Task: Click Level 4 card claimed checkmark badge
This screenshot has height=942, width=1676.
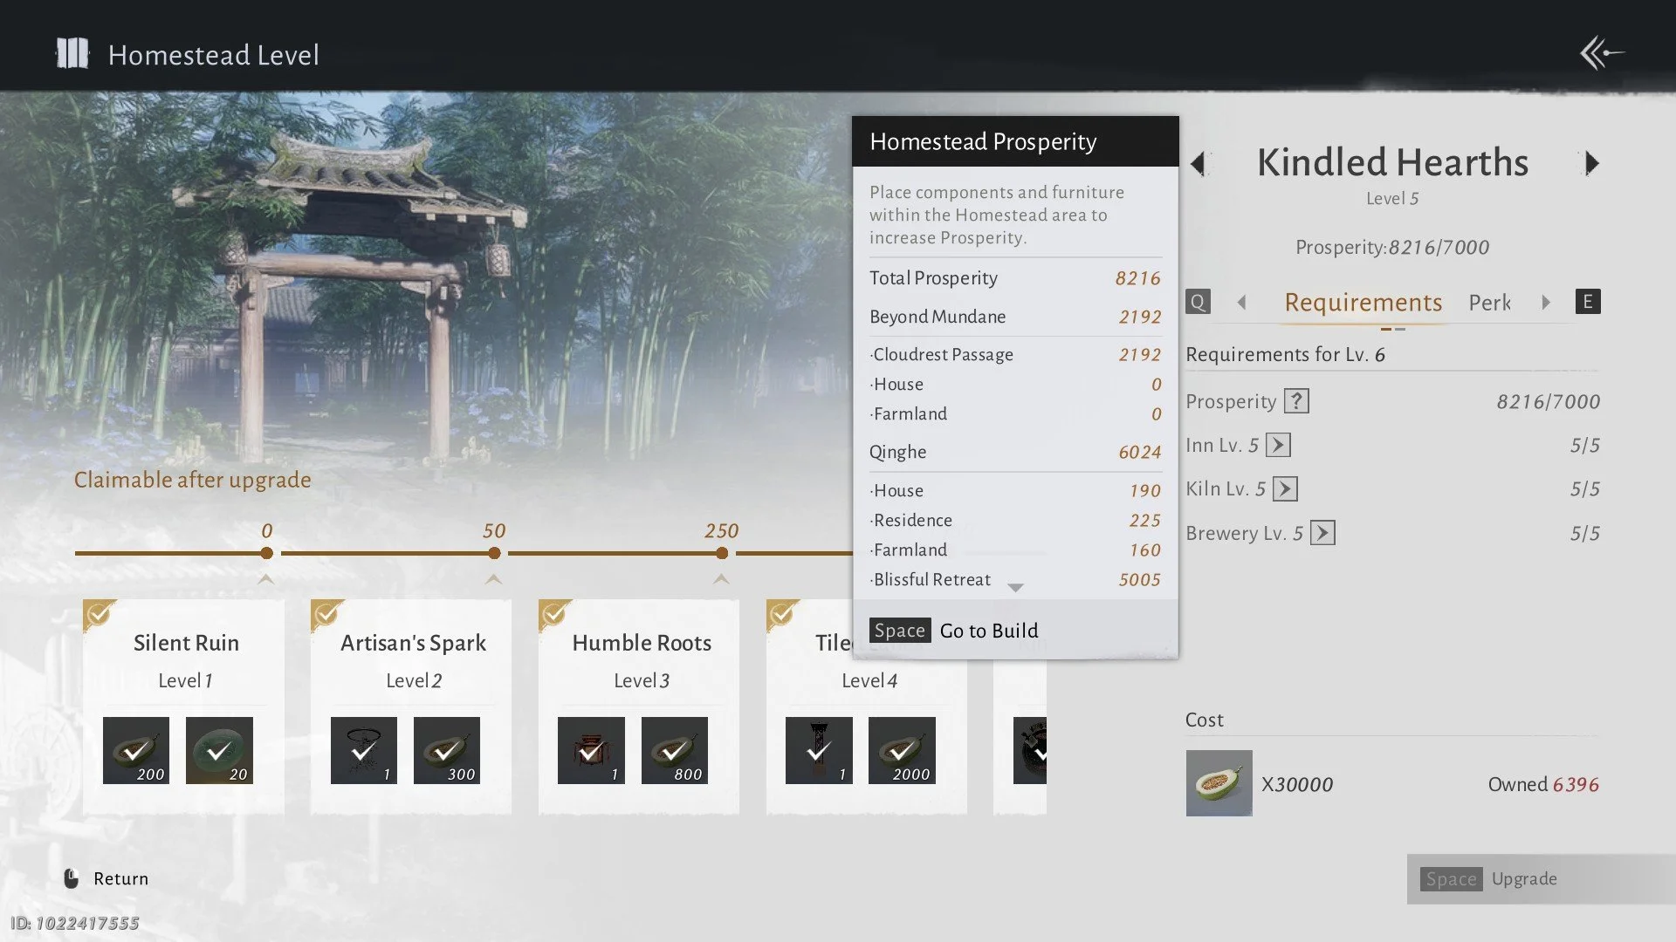Action: coord(783,615)
